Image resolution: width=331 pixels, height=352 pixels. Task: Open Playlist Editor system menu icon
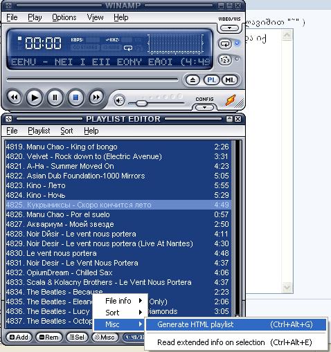pyautogui.click(x=8, y=119)
